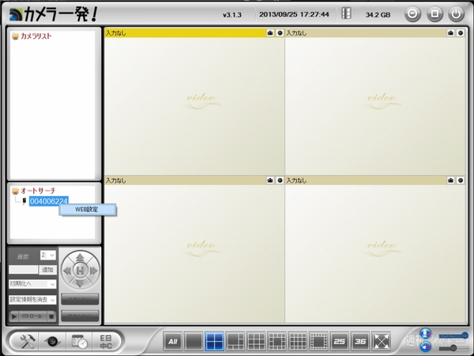Choose WEB設定 from the context menu
The height and width of the screenshot is (356, 474).
(88, 210)
